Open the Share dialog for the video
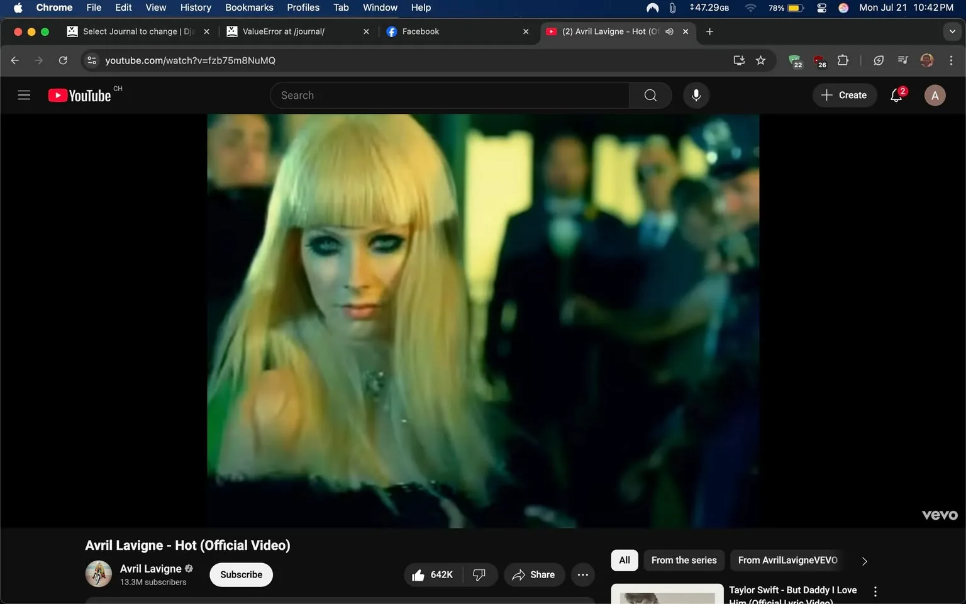The image size is (966, 604). [534, 574]
